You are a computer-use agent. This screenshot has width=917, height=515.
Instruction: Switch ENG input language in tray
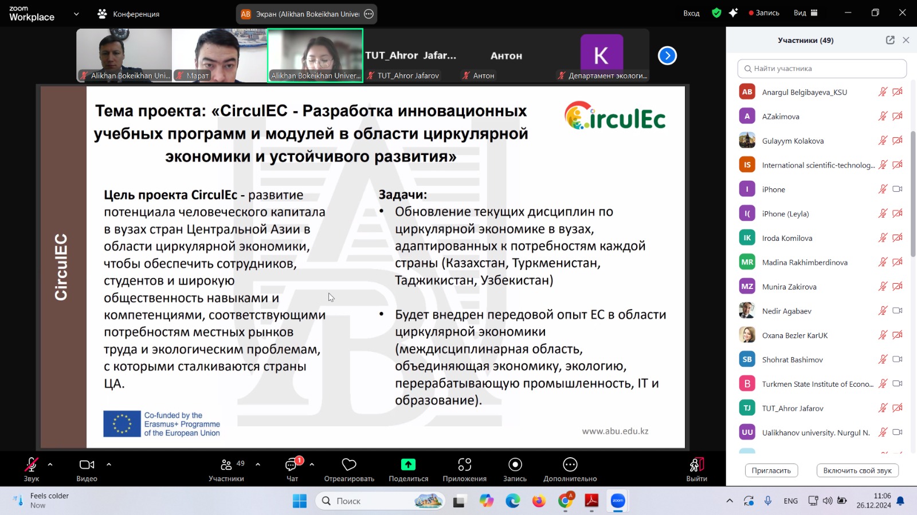tap(791, 501)
